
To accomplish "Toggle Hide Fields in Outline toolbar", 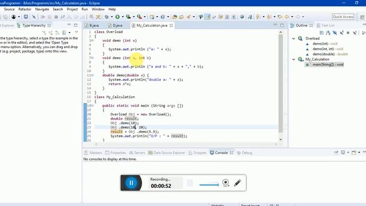I will point(335,33).
